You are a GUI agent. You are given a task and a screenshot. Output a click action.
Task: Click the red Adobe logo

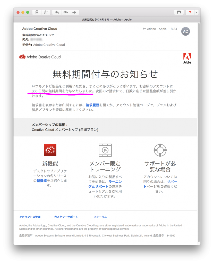(x=187, y=59)
